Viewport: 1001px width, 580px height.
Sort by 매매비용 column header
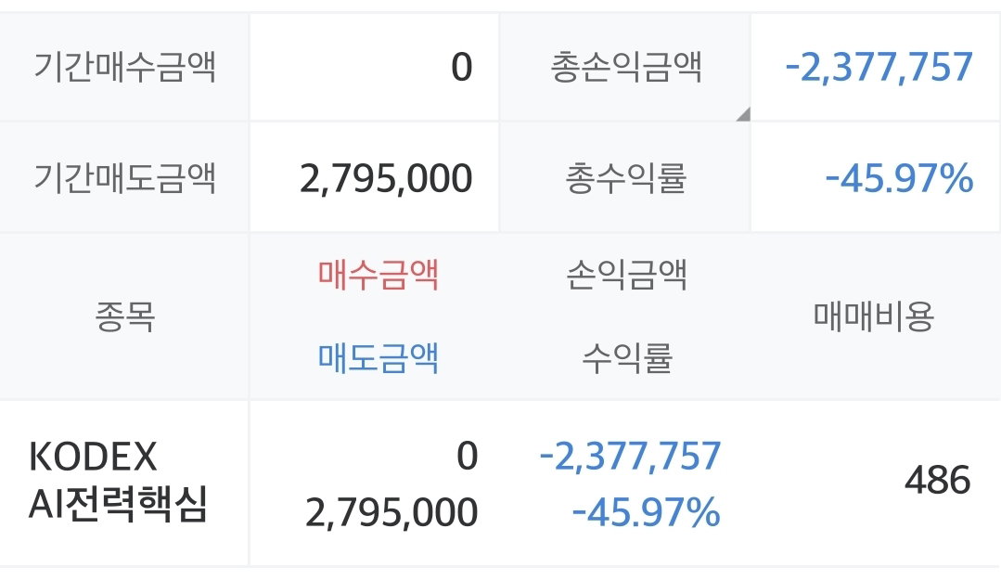pos(874,316)
